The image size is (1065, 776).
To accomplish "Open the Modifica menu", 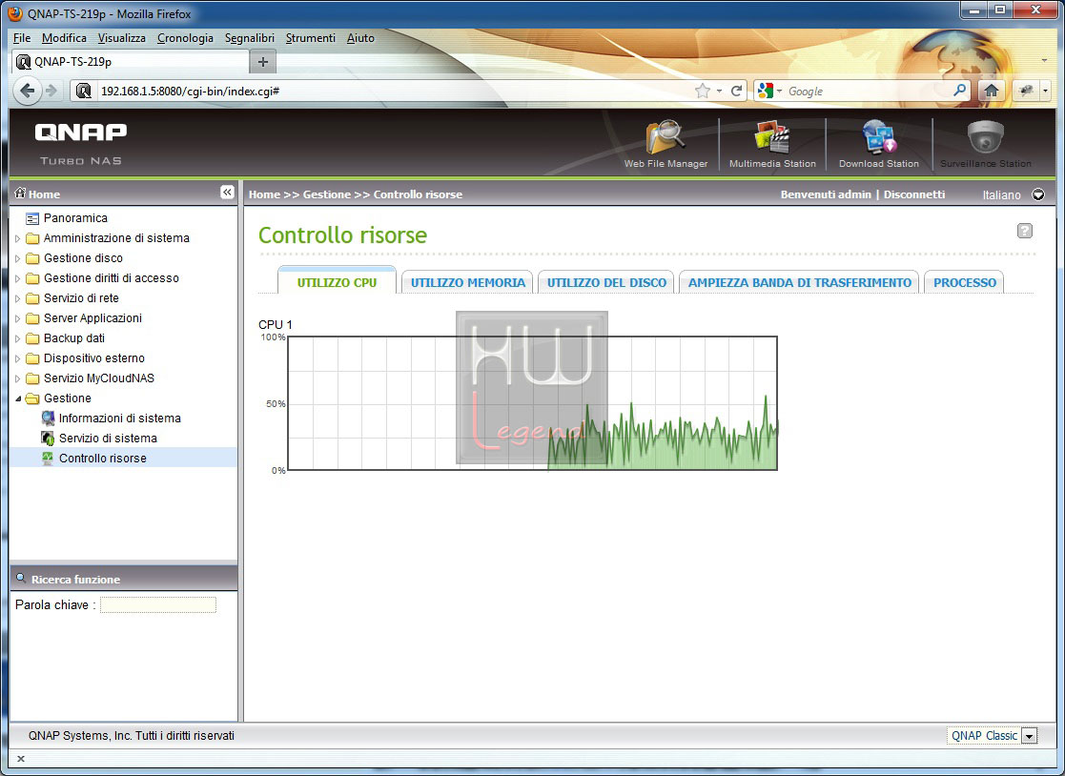I will pos(64,38).
